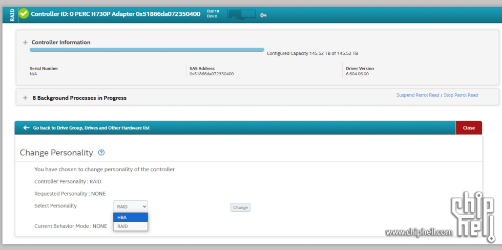Click the green controller status checkmark icon
Image resolution: width=502 pixels, height=250 pixels.
pyautogui.click(x=24, y=14)
